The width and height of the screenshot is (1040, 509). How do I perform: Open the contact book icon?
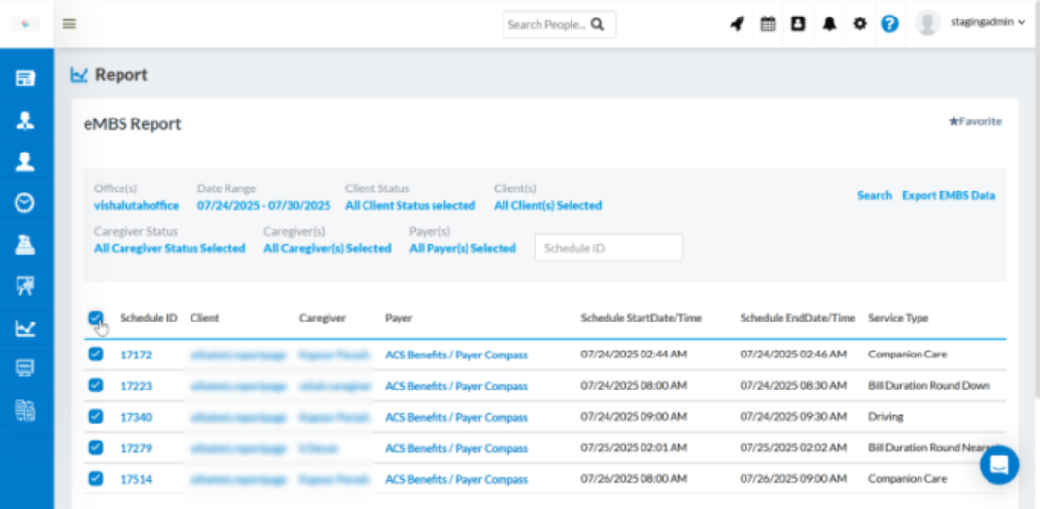click(798, 24)
